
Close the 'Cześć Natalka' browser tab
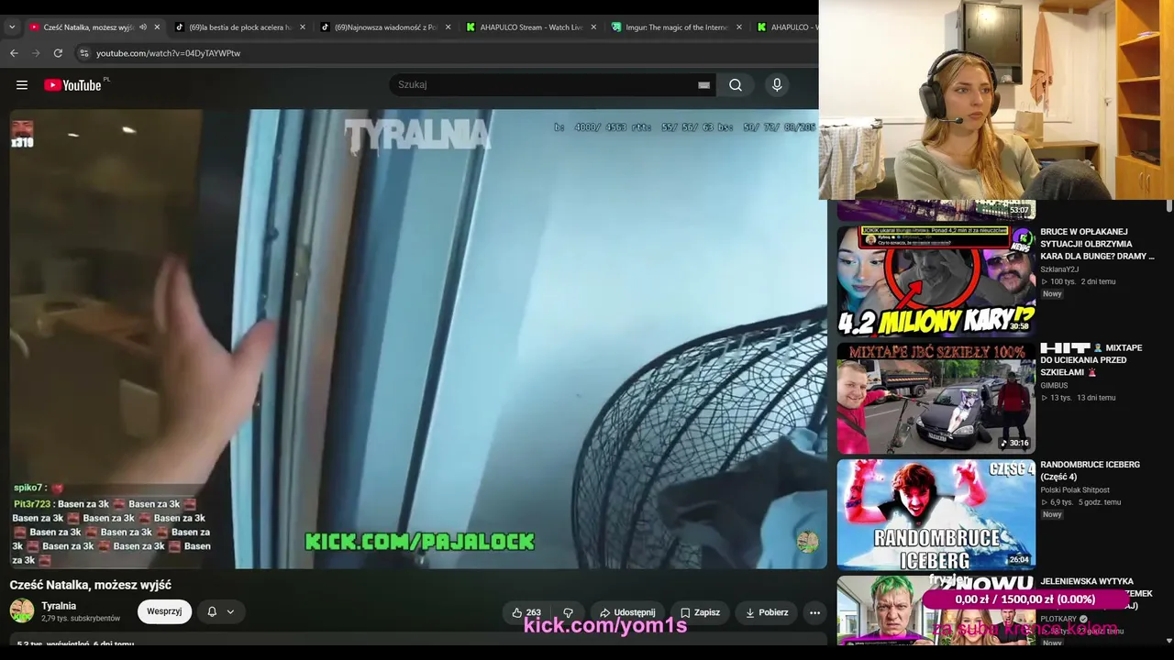tap(157, 27)
